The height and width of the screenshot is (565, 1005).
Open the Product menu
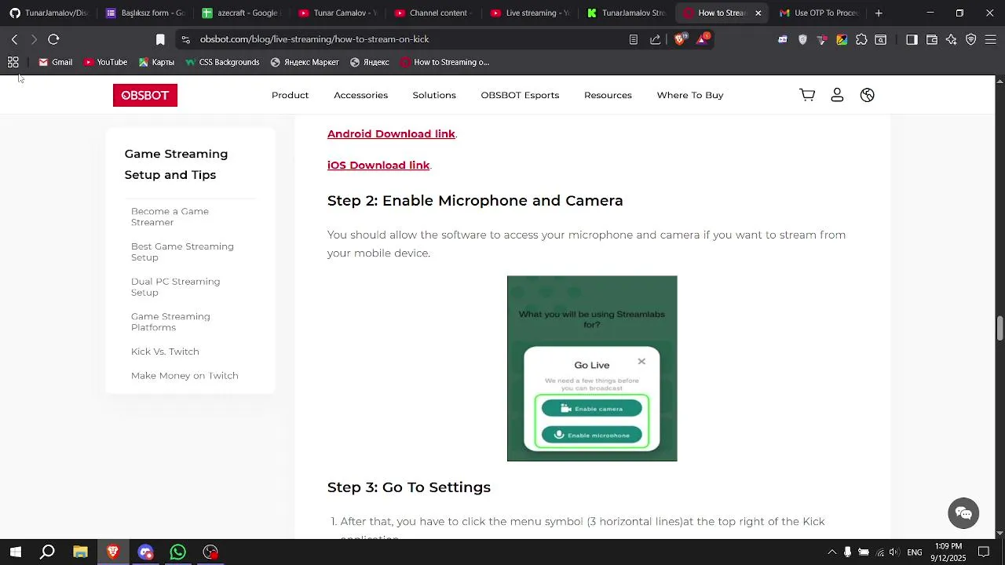(290, 95)
